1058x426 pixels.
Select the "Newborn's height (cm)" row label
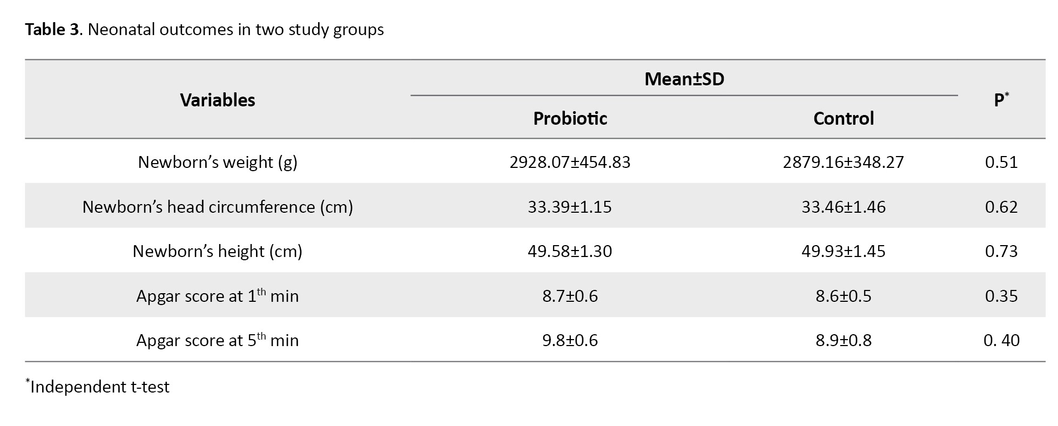[217, 251]
